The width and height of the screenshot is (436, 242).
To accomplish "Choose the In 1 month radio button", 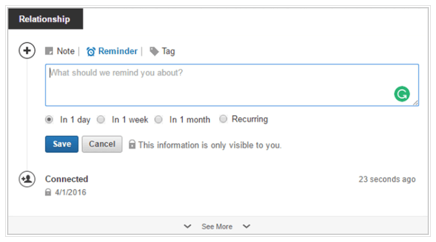I will pos(159,120).
